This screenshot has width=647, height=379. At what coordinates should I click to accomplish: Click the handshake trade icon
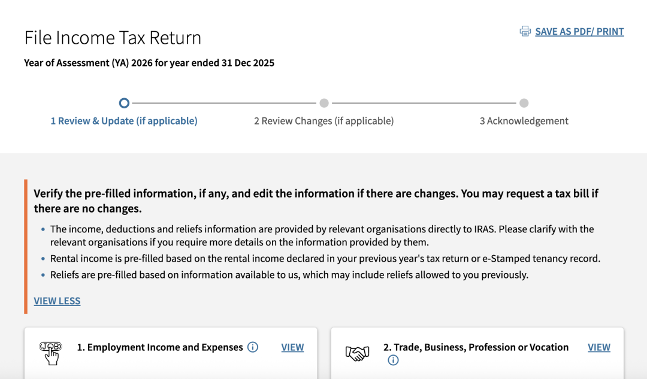tap(357, 353)
